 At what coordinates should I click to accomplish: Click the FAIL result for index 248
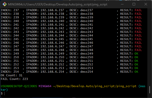[138, 50]
